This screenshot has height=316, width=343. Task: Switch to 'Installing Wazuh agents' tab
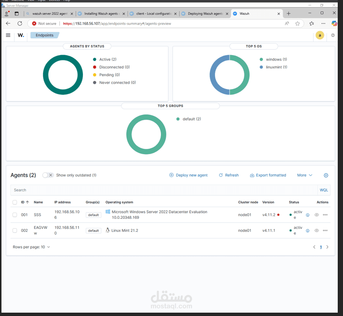[101, 13]
